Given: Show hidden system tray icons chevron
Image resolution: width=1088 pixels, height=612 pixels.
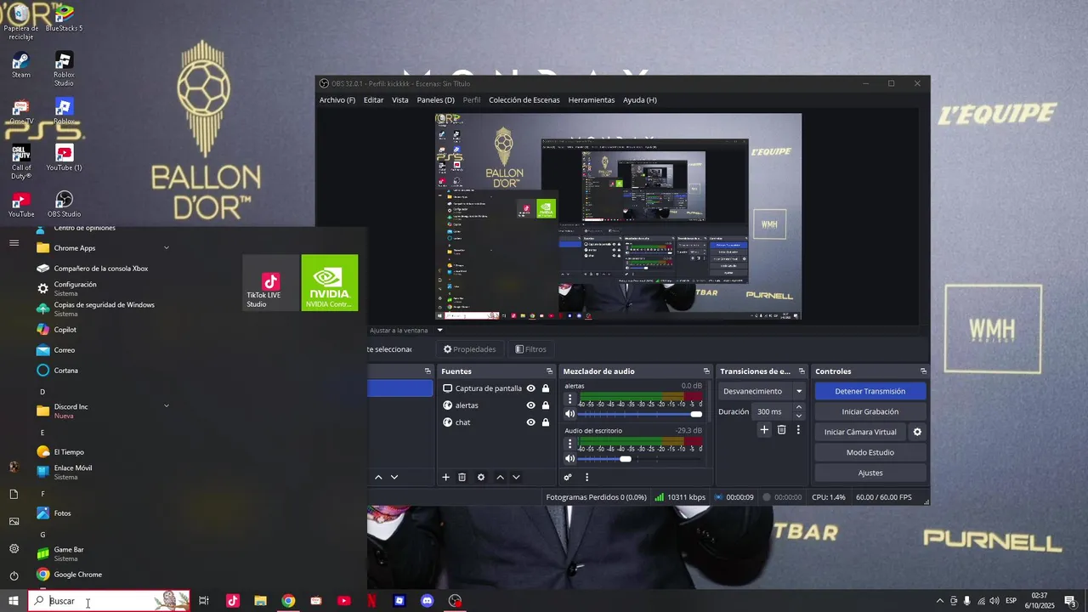Looking at the screenshot, I should [x=939, y=601].
